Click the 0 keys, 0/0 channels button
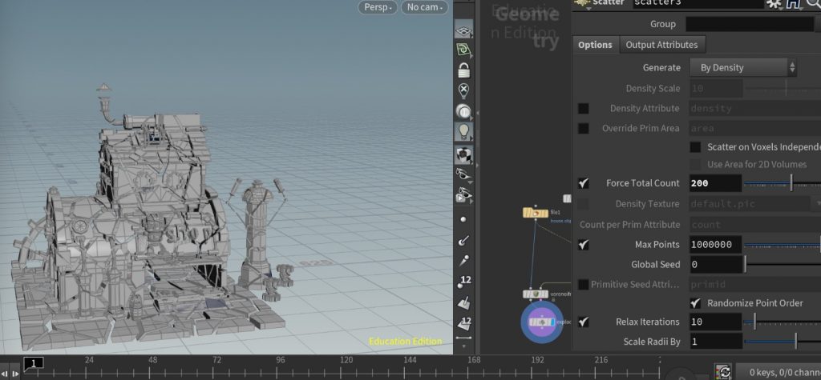Screen dimensions: 821x380 coord(779,372)
